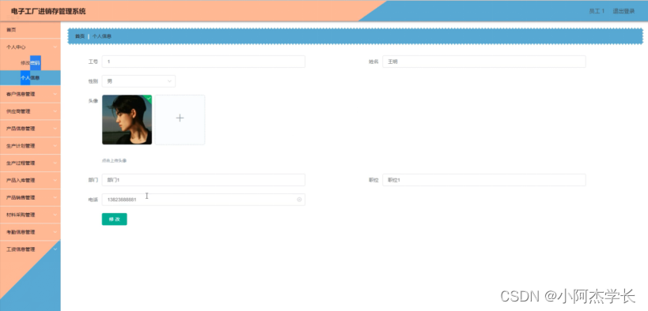Open the 材料采购管理 menu
Image resolution: width=648 pixels, height=311 pixels.
(x=30, y=215)
